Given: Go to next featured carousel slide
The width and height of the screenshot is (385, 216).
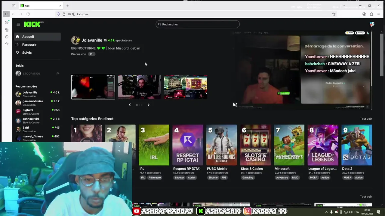Looking at the screenshot, I should coord(148,105).
